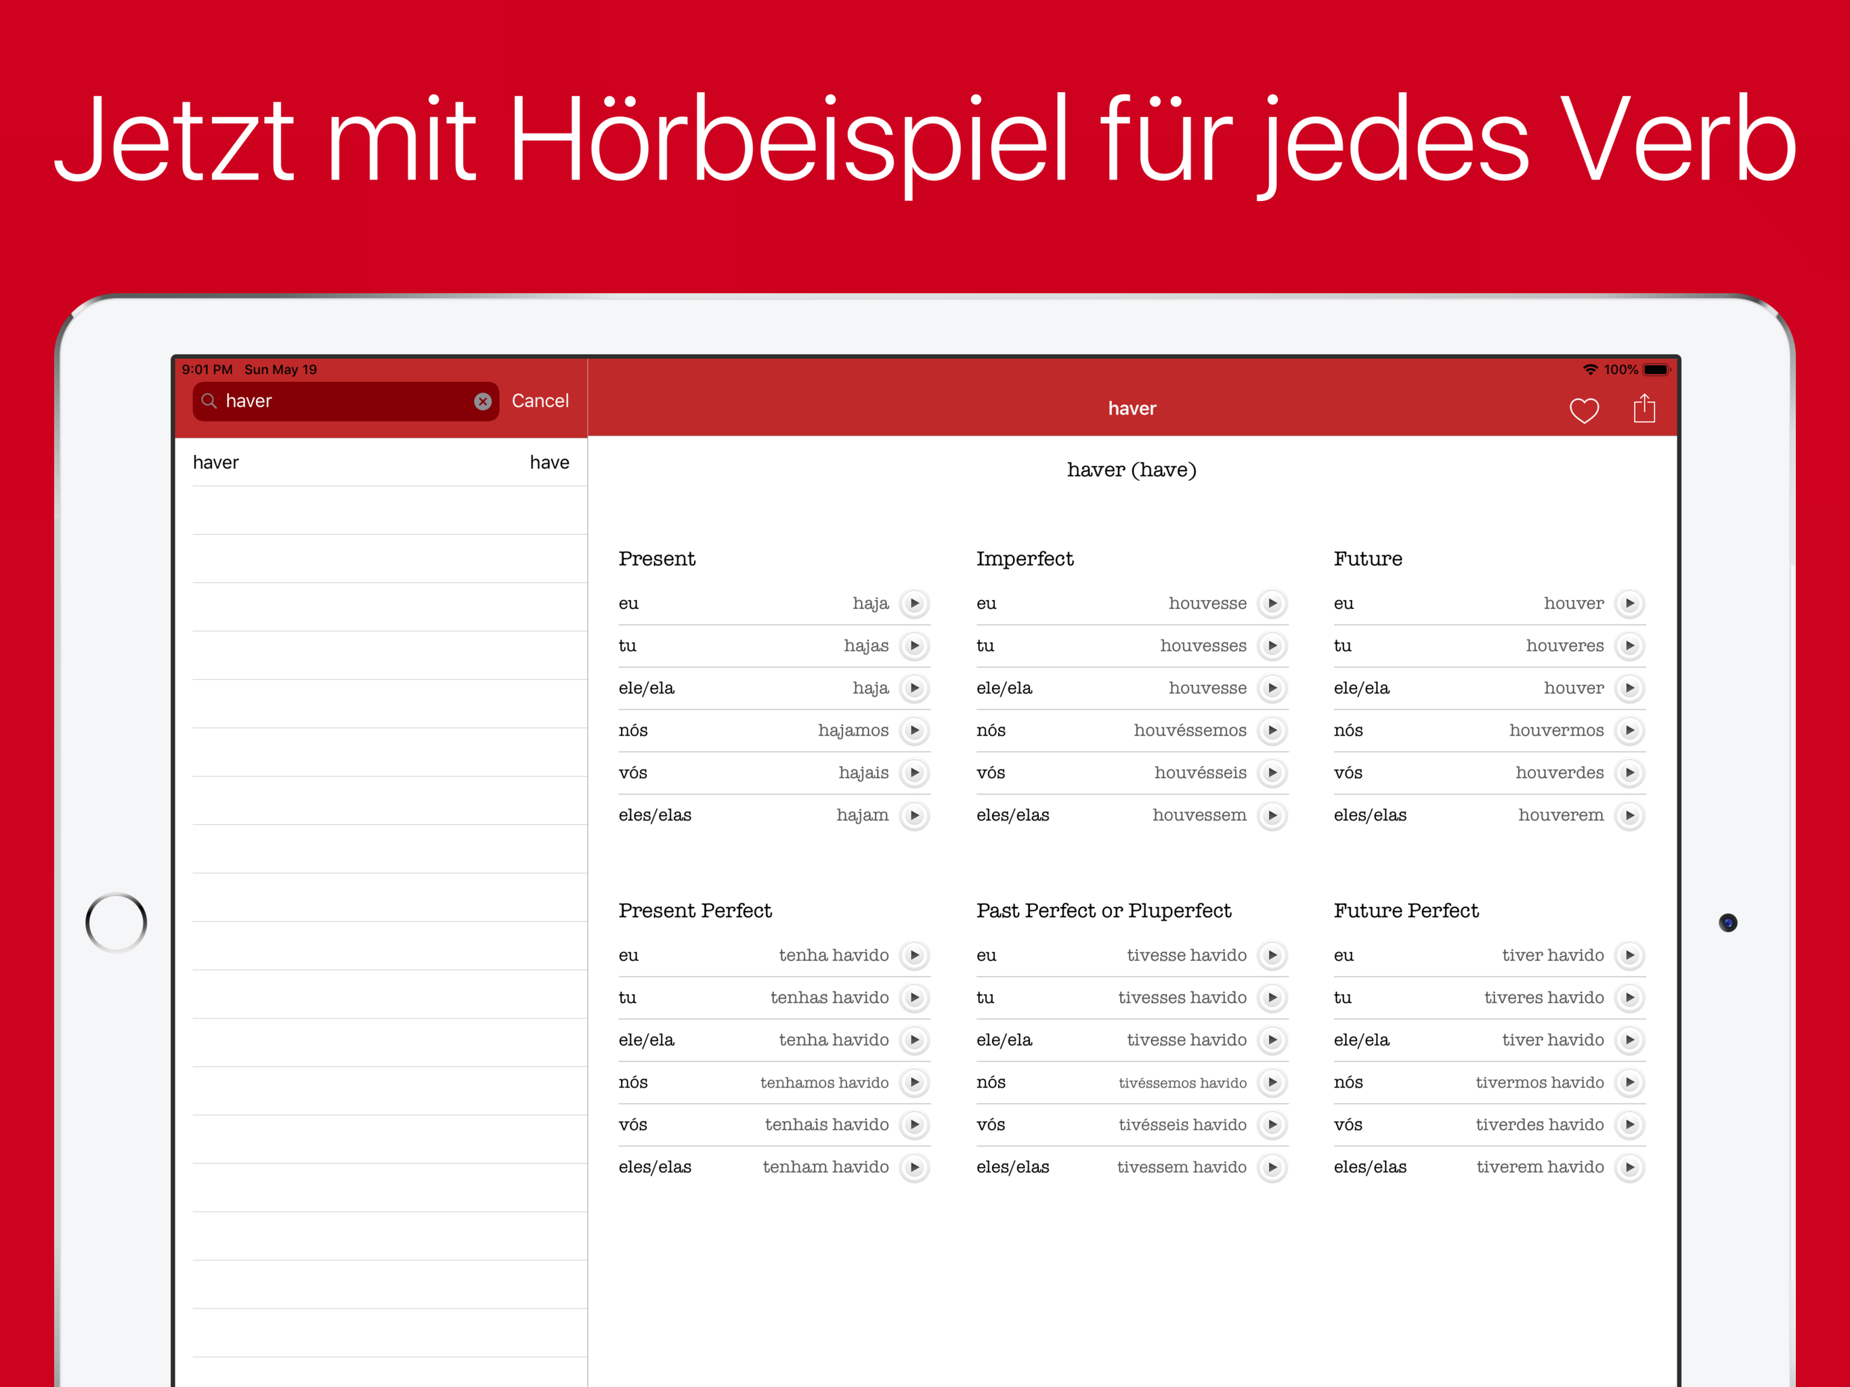
Task: Click the Past Perfect or Pluperfect heading
Action: 1103,911
